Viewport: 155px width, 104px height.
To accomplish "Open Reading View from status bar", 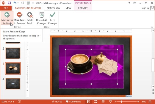I will [103, 102].
